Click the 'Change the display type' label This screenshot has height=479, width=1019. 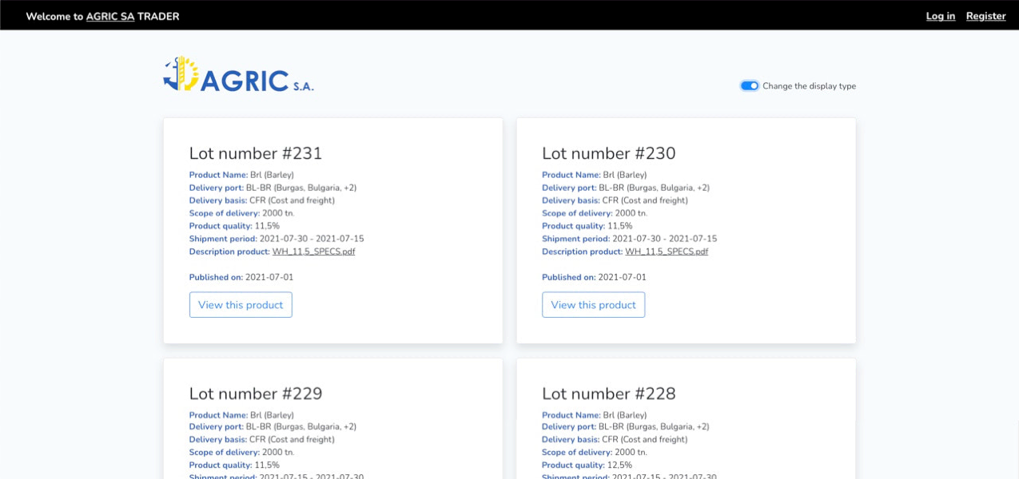pos(809,86)
